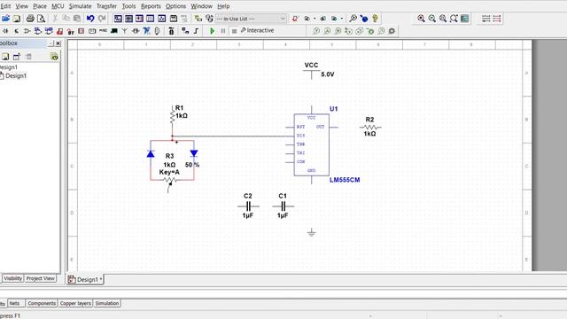The width and height of the screenshot is (567, 319).
Task: Click the Print icon in the toolbar
Action: 30,19
